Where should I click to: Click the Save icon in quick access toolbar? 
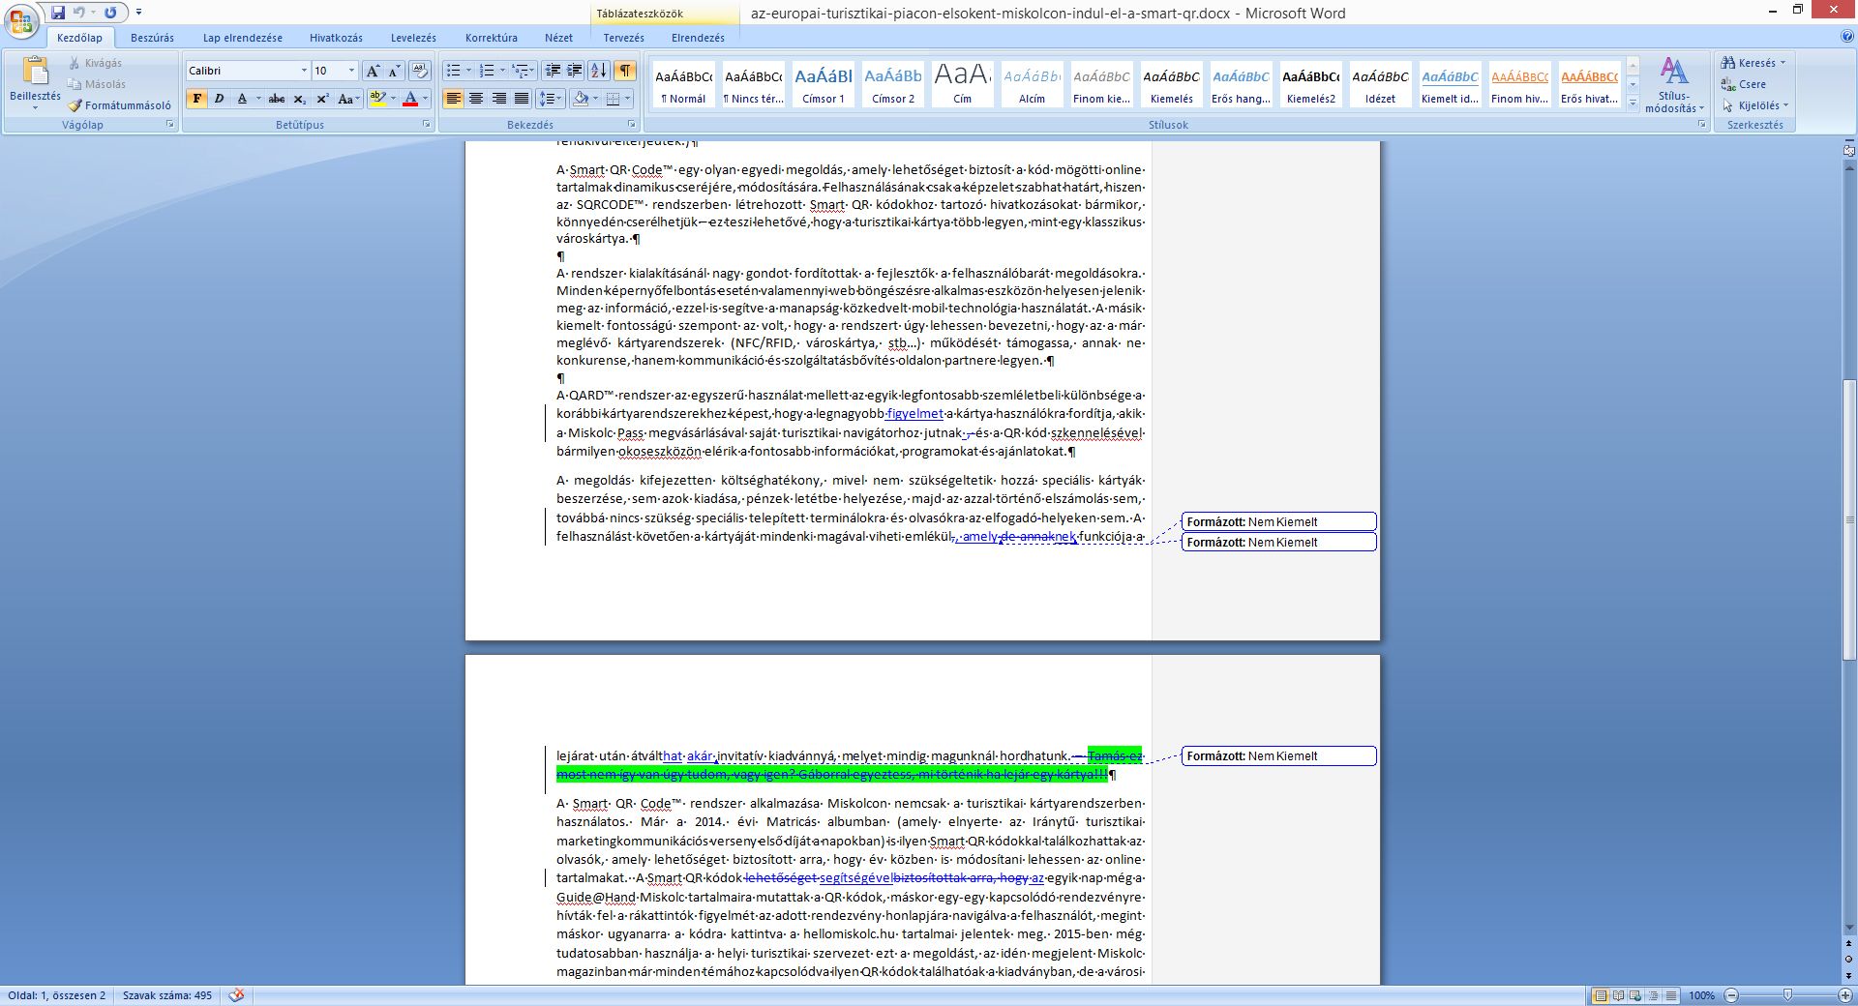58,13
